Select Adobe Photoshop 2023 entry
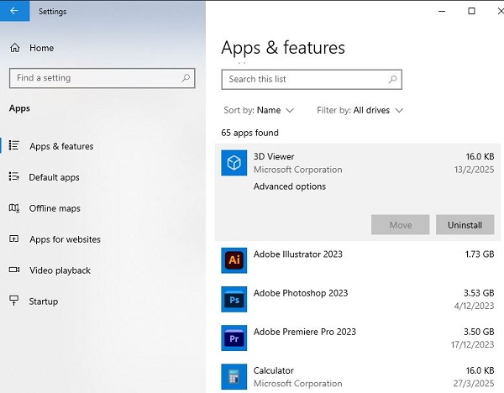Screen dimensions: 504x393 [358, 299]
